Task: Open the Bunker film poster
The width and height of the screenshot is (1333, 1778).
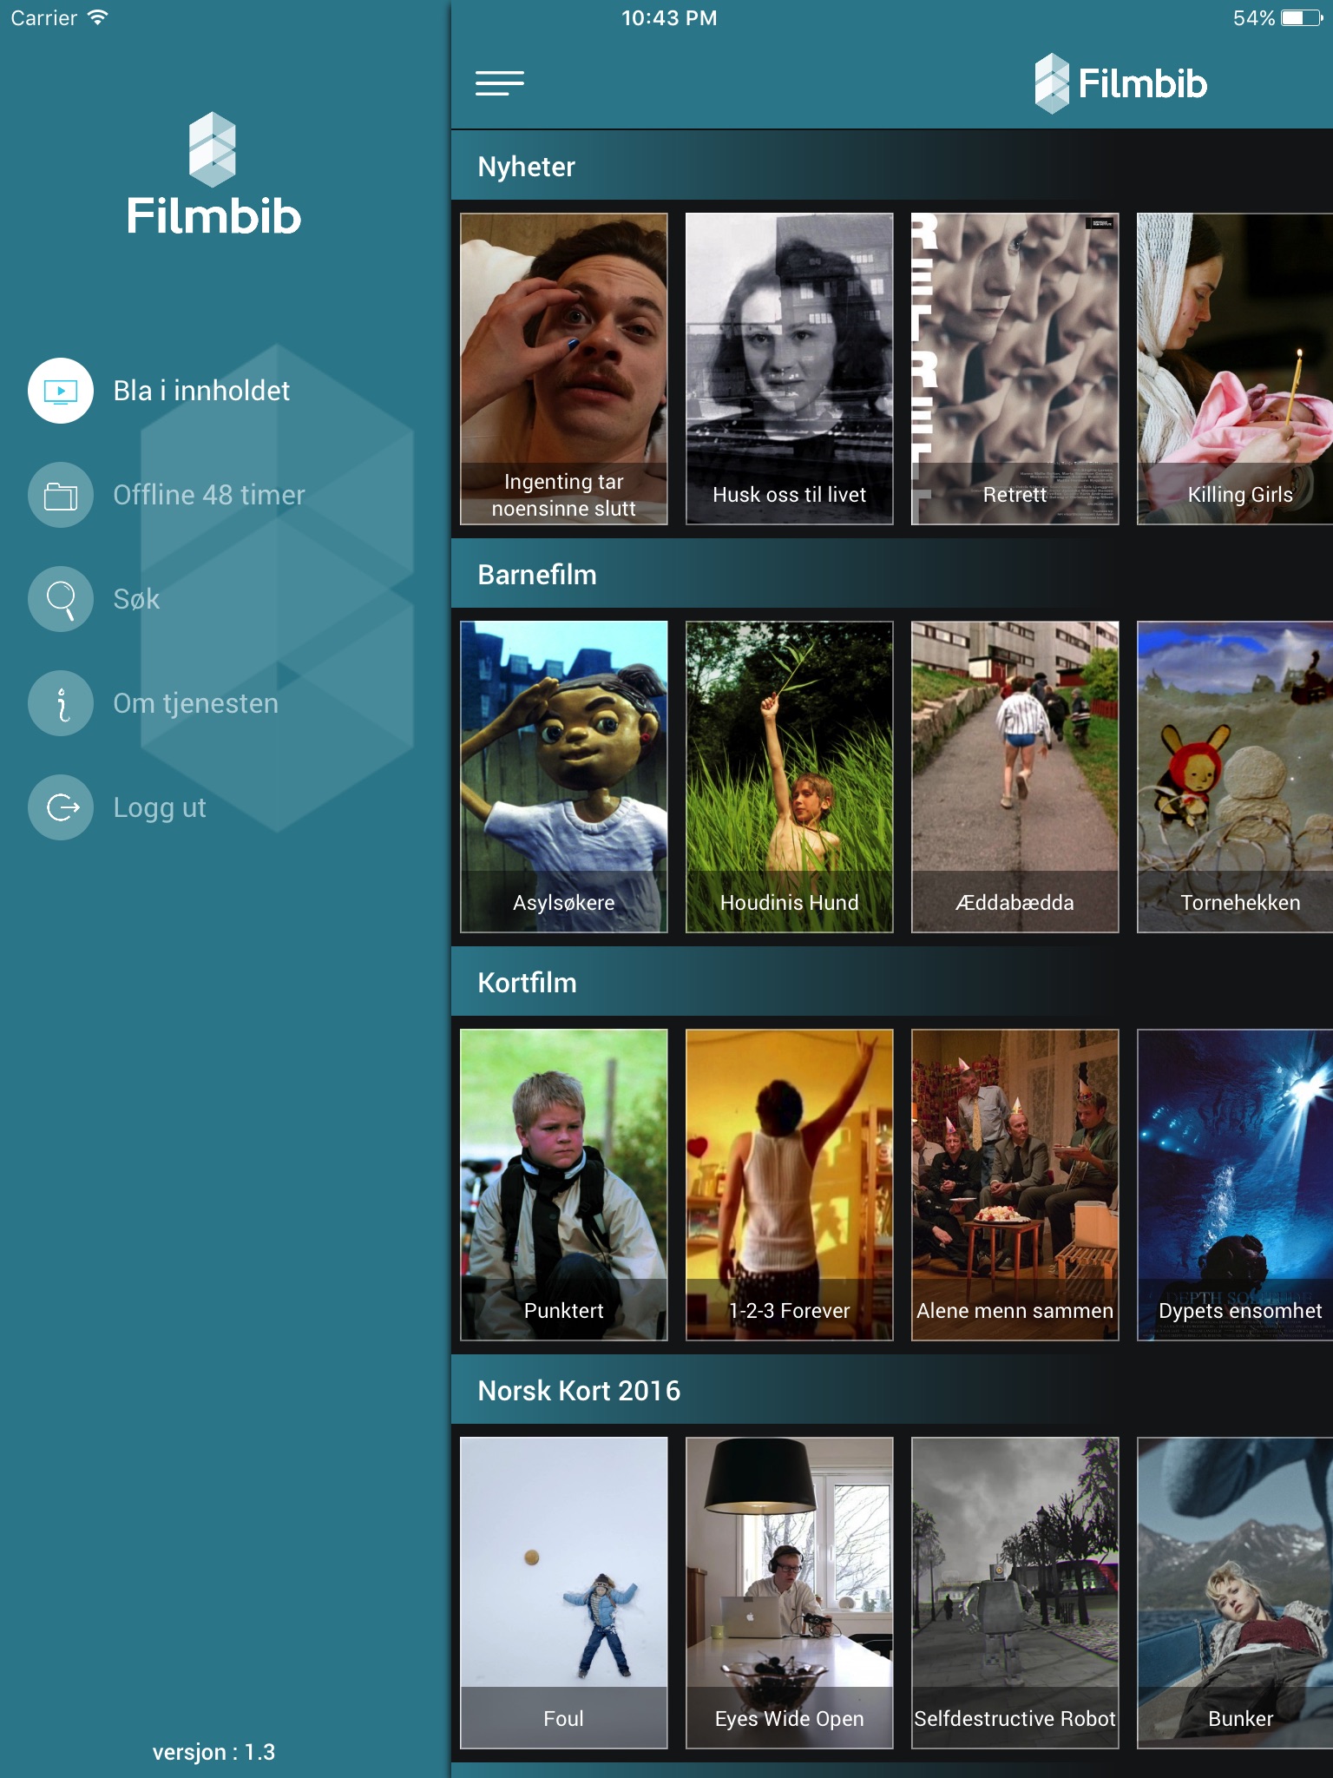Action: [1235, 1593]
